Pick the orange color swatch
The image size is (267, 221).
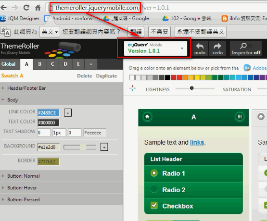[185, 77]
